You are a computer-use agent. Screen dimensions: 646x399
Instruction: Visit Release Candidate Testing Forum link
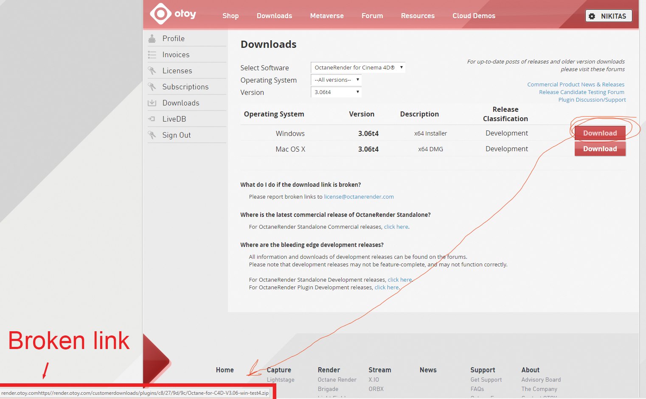[582, 92]
